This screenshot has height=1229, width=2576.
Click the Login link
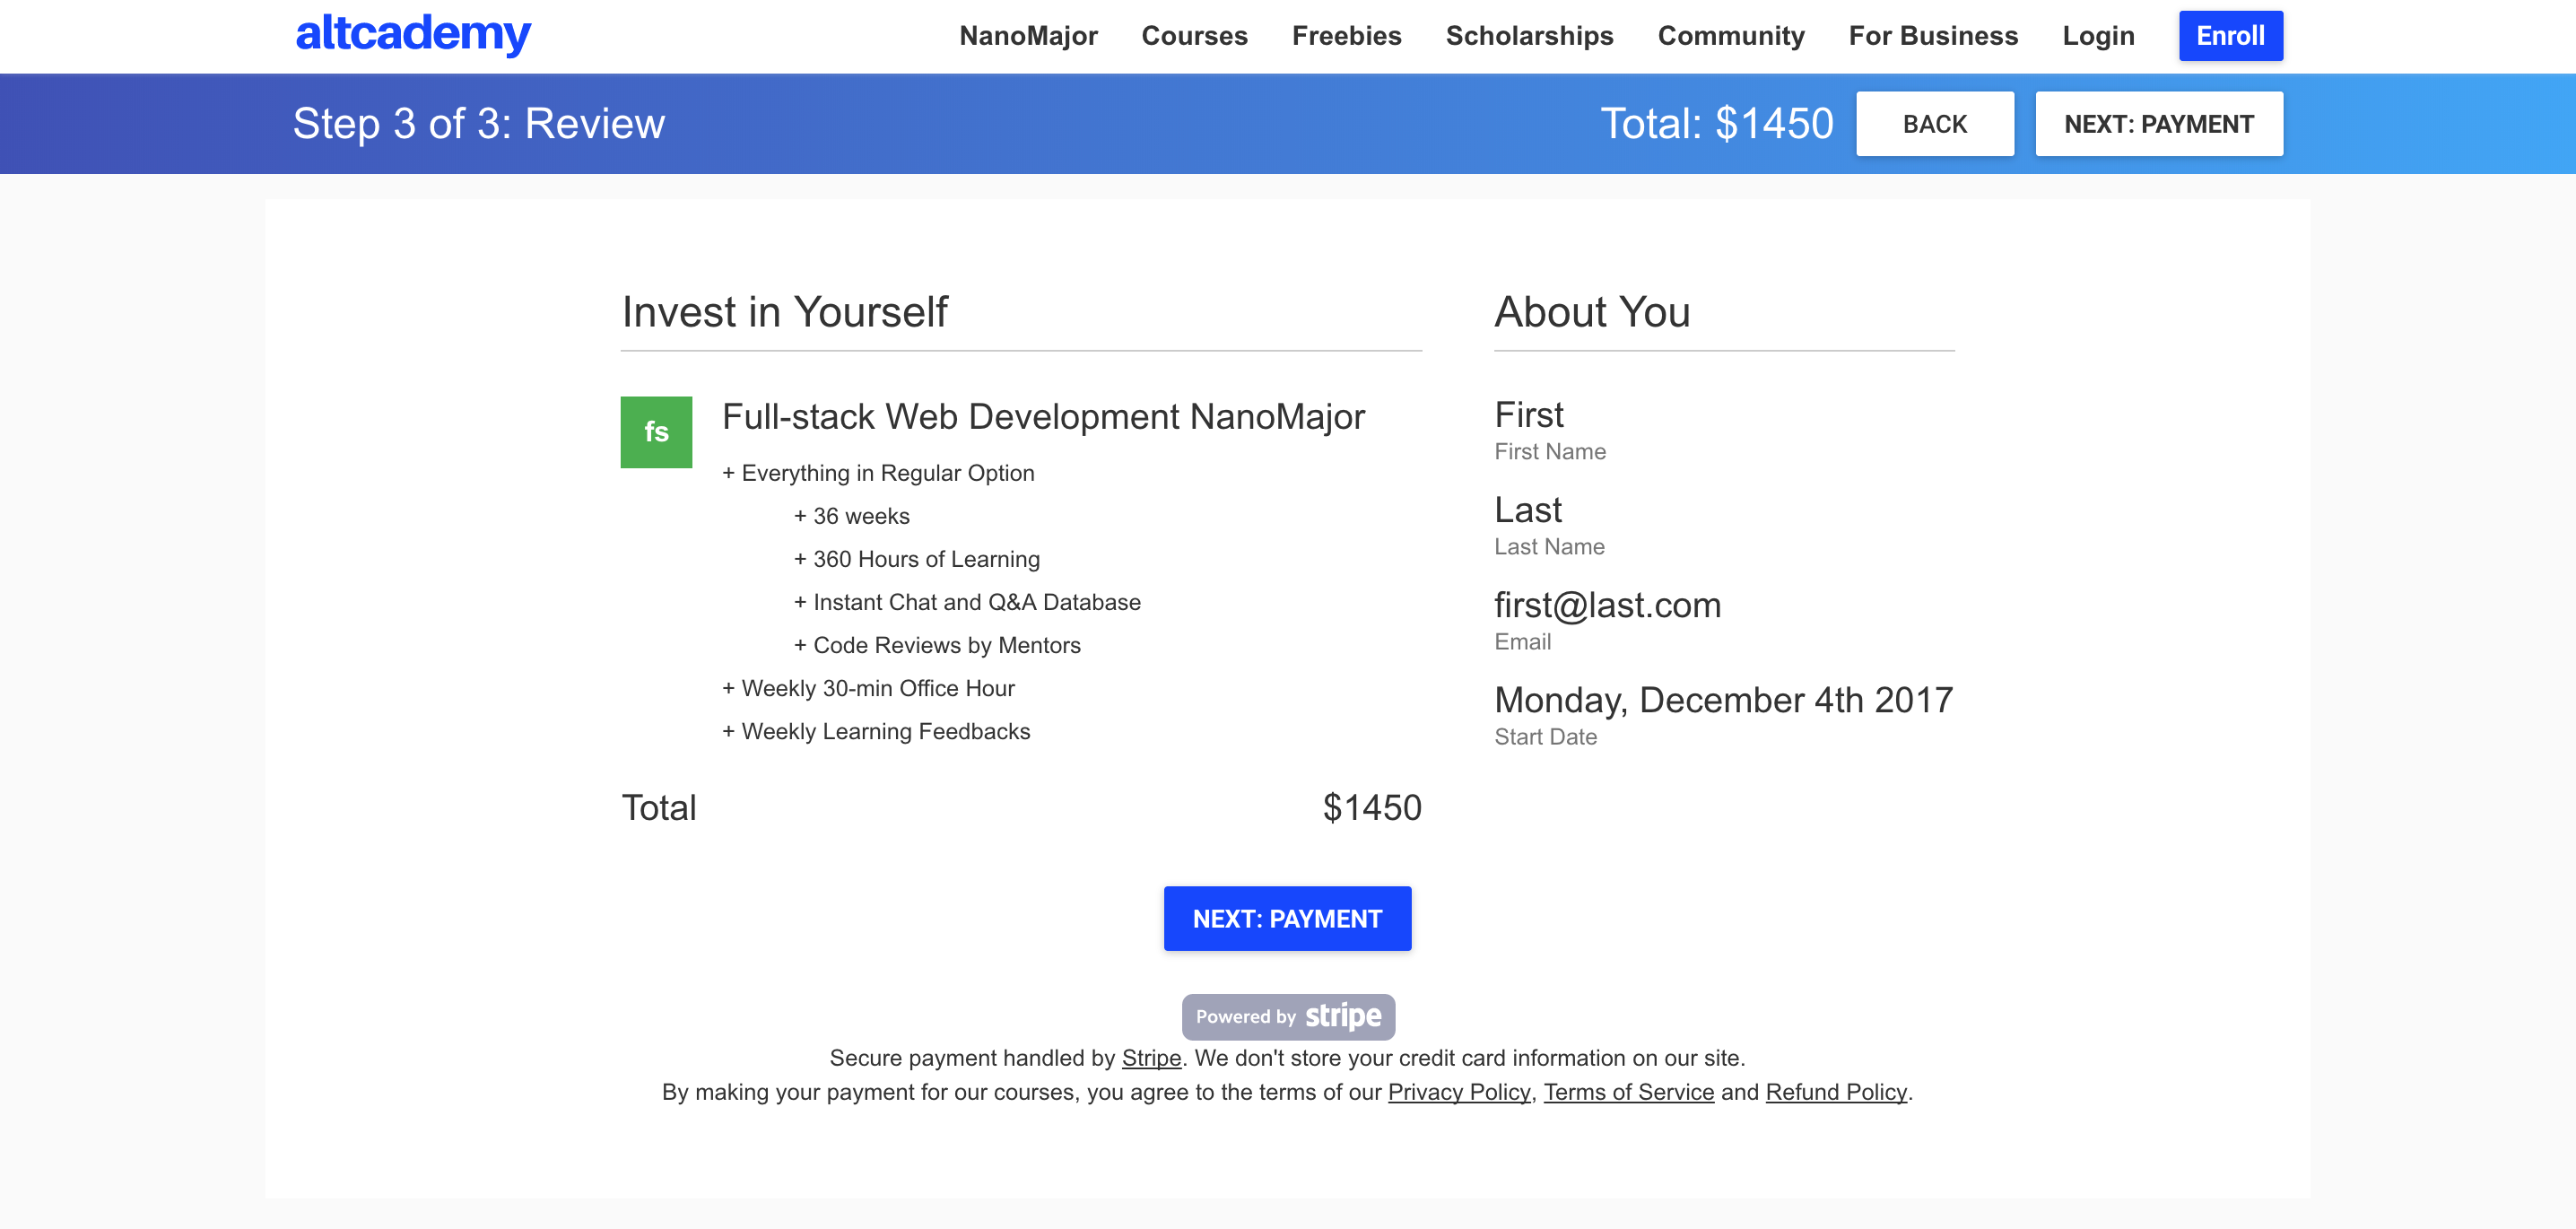coord(2097,36)
